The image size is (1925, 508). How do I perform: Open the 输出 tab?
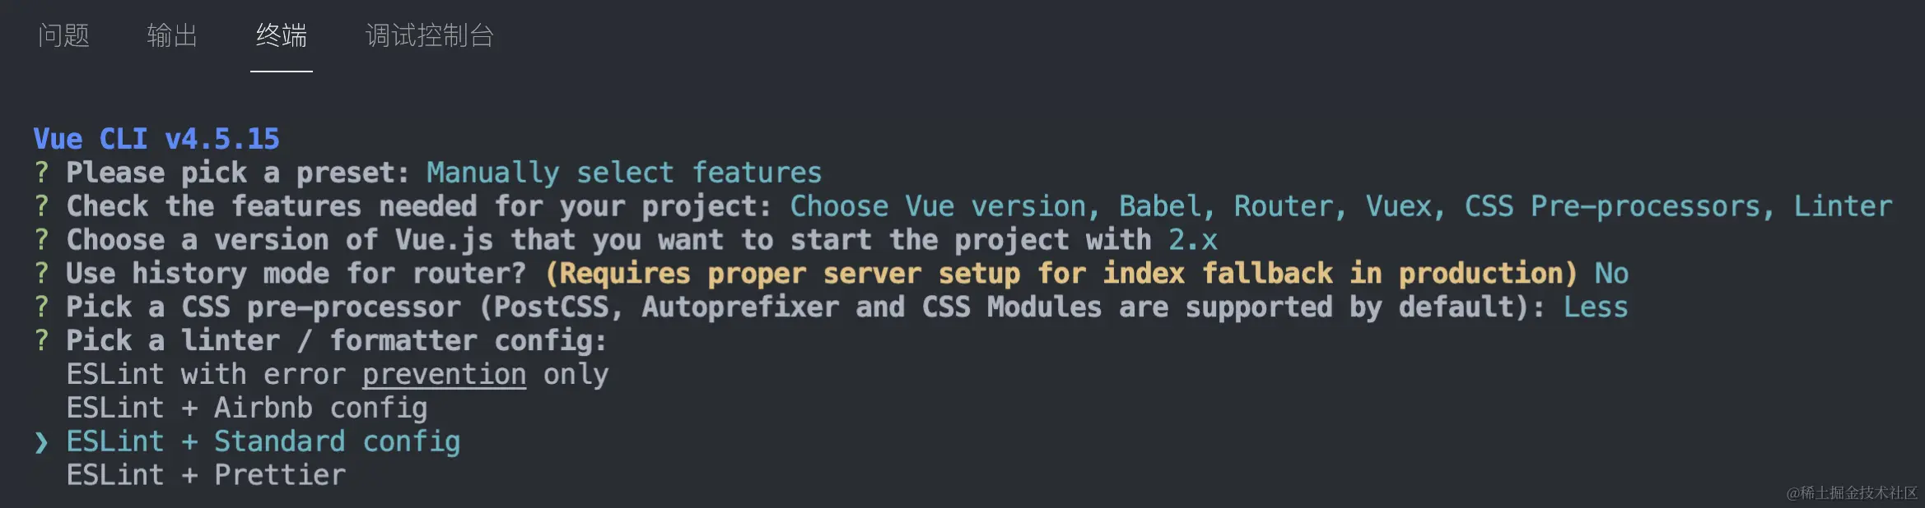(172, 35)
